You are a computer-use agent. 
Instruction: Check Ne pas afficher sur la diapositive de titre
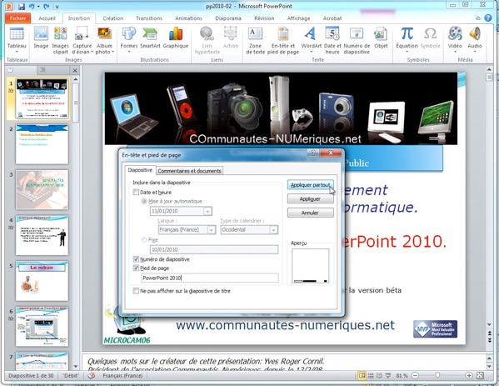pyautogui.click(x=136, y=290)
